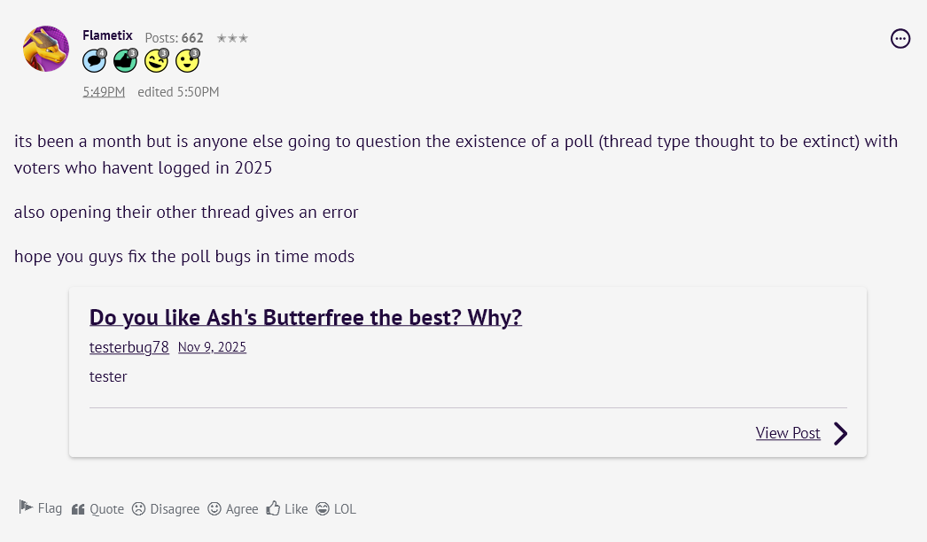
Task: React with Agree to the post
Action: (x=233, y=509)
